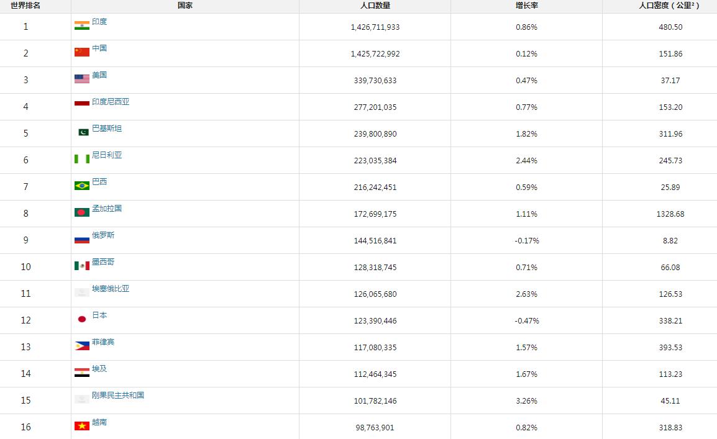Click the Vietnam flag icon

click(x=81, y=426)
